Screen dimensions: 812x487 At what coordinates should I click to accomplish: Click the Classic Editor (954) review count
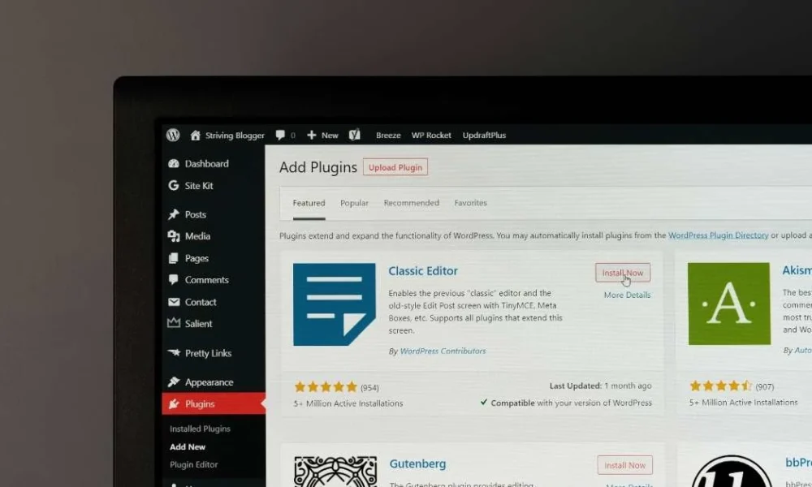coord(369,388)
